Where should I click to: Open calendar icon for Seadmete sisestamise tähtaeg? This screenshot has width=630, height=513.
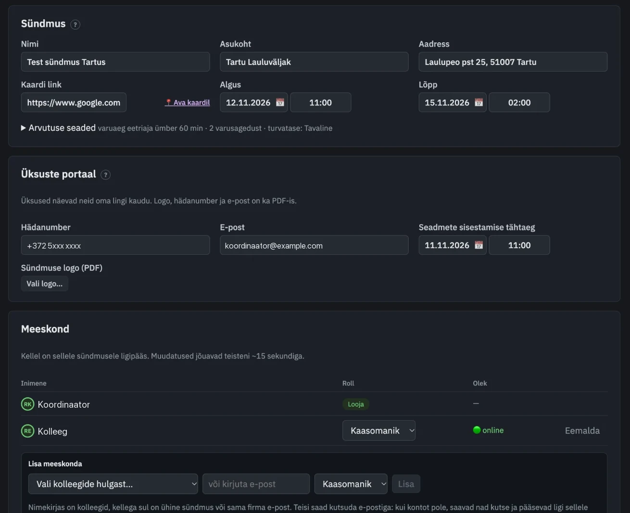[x=479, y=245]
